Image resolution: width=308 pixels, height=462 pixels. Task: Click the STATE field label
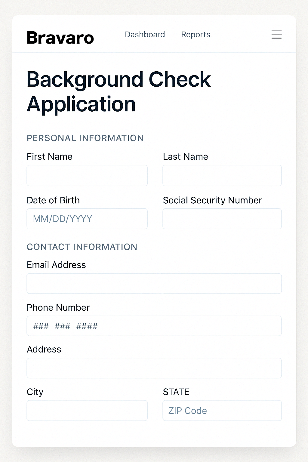pos(176,392)
